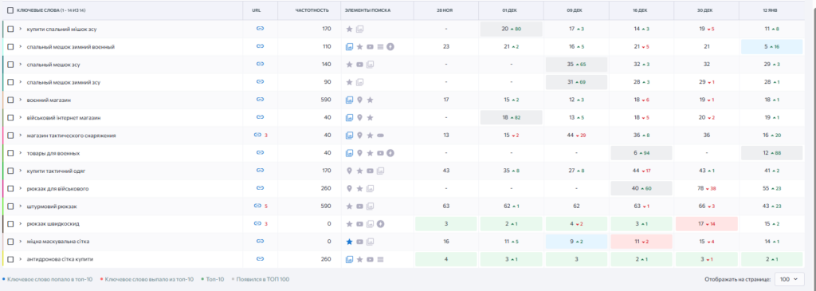The height and width of the screenshot is (291, 816).
Task: Click the position 20 cell under 01 дек, first row
Action: pos(511,29)
